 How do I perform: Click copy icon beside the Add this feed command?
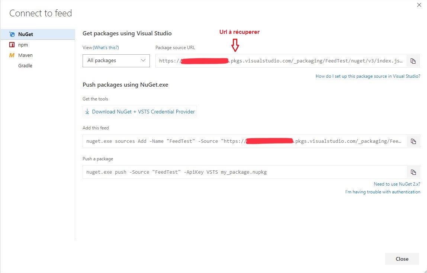point(413,141)
